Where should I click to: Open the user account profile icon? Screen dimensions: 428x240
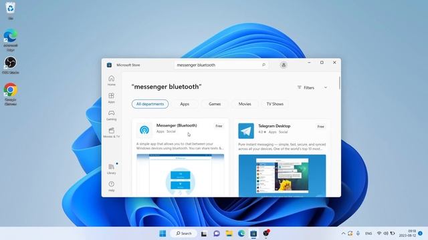pyautogui.click(x=284, y=65)
